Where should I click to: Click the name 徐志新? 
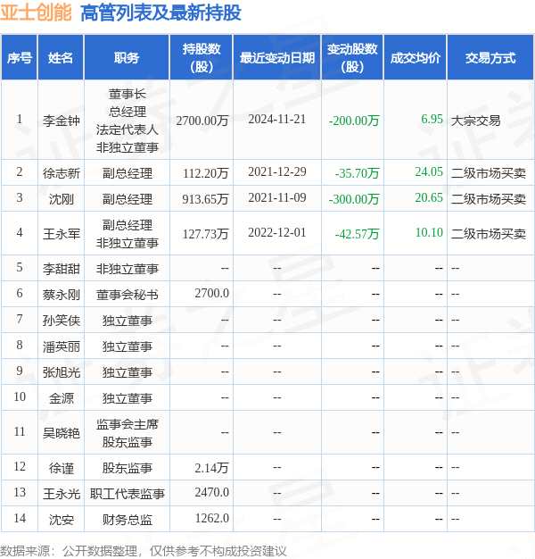click(61, 173)
